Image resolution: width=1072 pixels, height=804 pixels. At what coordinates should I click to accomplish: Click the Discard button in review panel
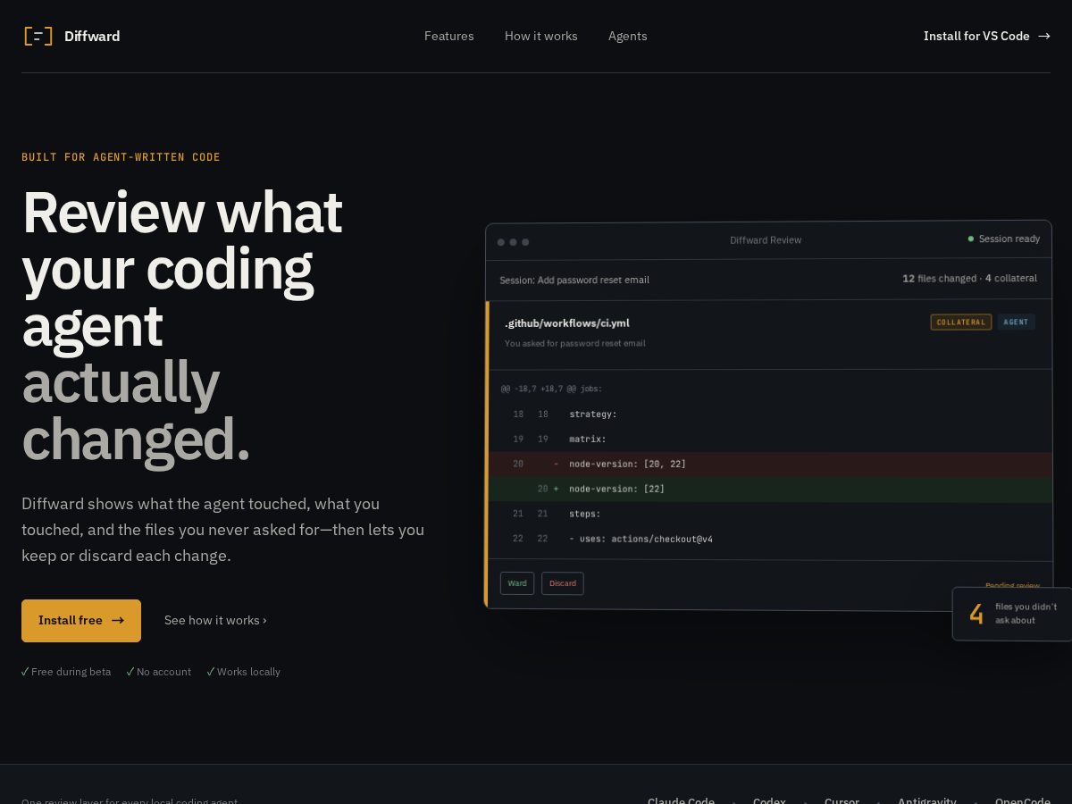click(563, 583)
